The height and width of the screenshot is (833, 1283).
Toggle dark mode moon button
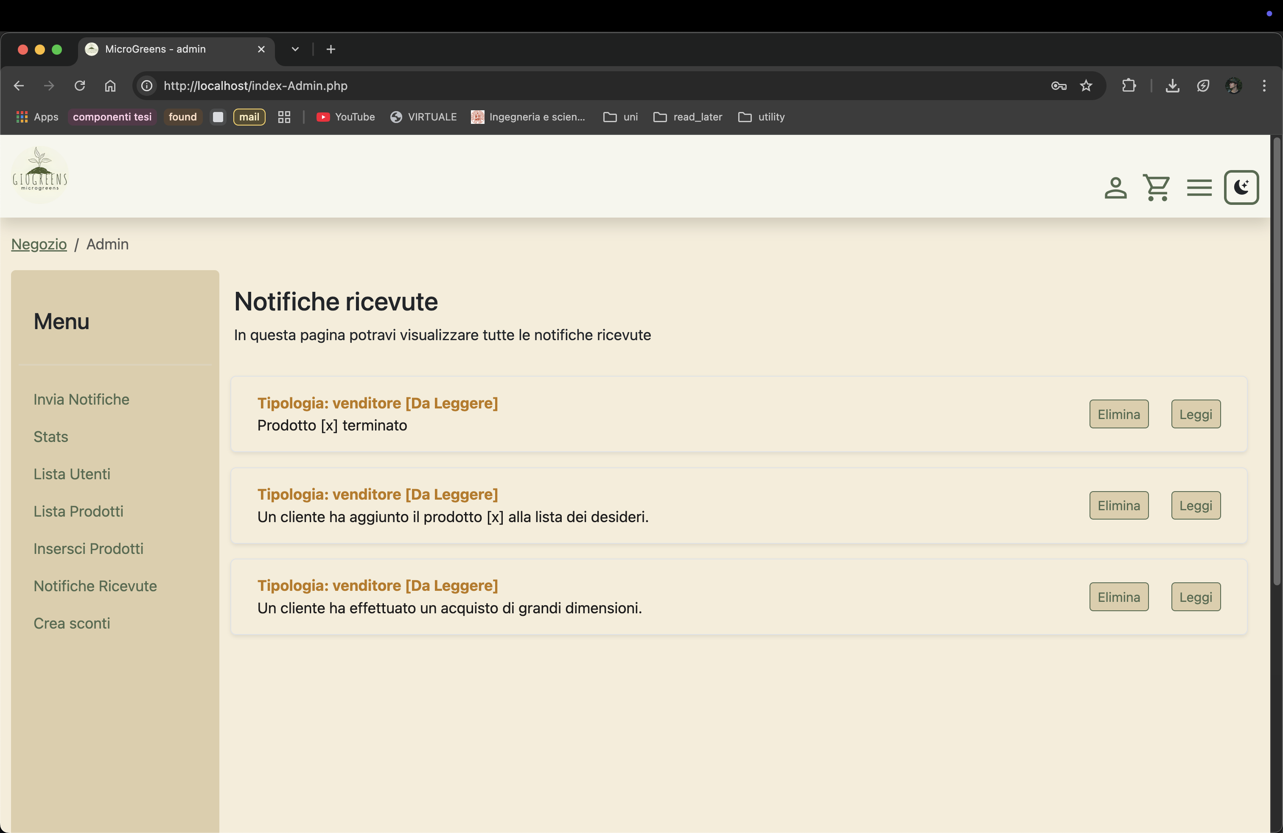coord(1241,188)
